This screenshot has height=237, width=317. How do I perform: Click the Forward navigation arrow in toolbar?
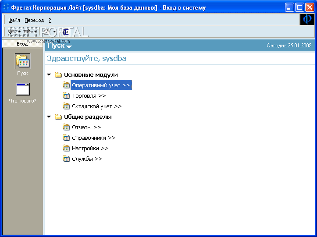point(27,32)
